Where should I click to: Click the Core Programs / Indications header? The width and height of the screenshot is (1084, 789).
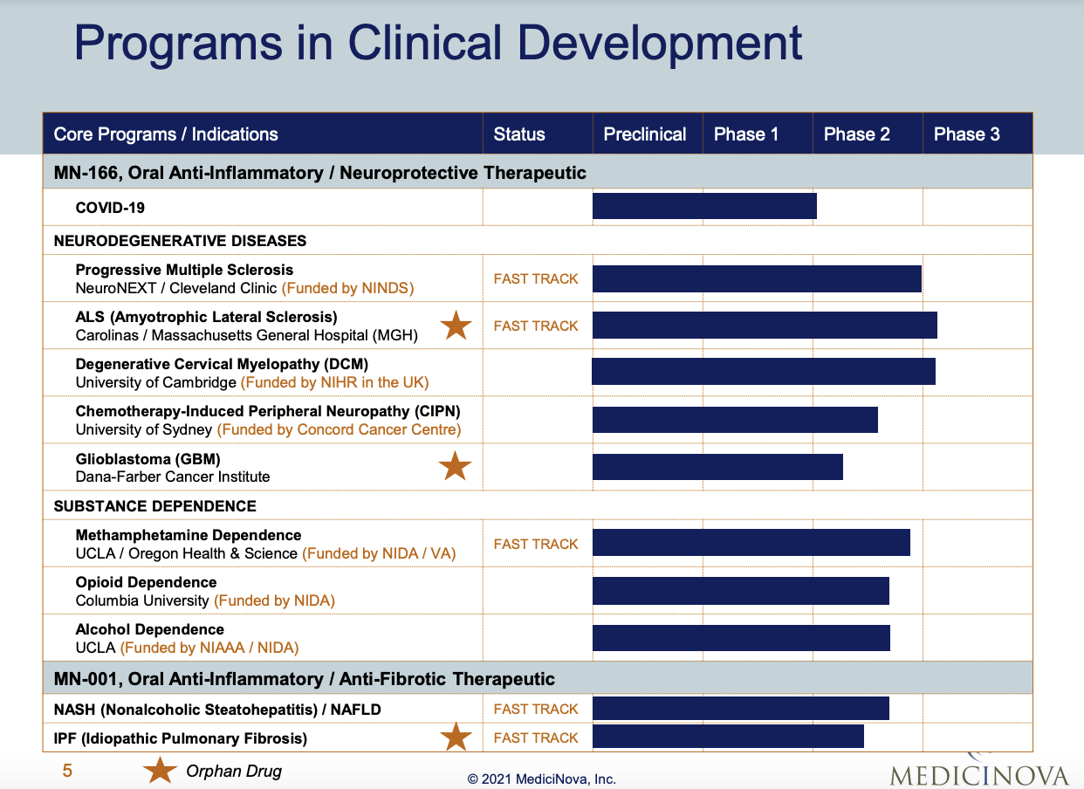(165, 134)
